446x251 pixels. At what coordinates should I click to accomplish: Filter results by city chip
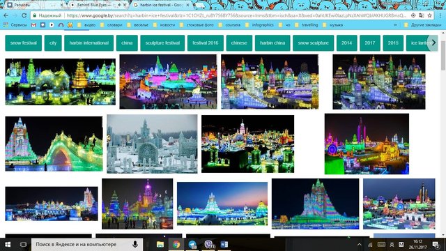pyautogui.click(x=53, y=43)
